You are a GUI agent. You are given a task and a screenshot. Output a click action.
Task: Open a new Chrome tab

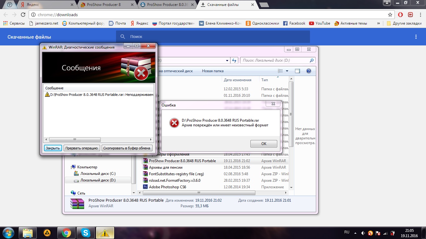click(x=264, y=5)
